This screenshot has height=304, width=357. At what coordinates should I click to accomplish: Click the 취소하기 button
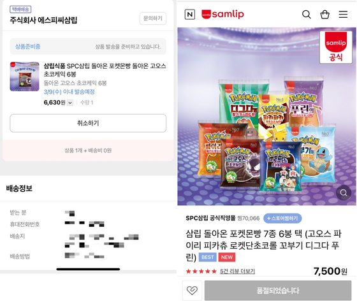click(x=88, y=123)
